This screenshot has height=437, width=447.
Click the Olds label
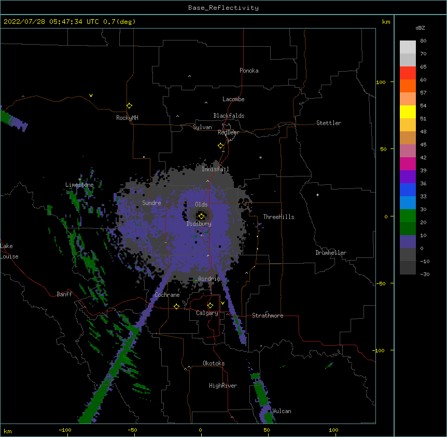(x=201, y=204)
